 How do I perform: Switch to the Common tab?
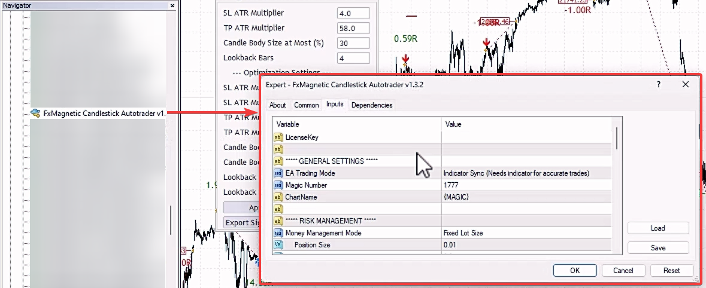306,105
